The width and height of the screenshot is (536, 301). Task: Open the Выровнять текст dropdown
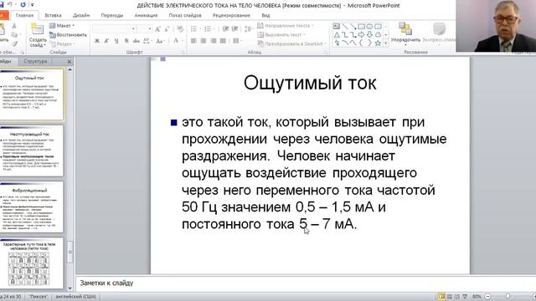(281, 35)
